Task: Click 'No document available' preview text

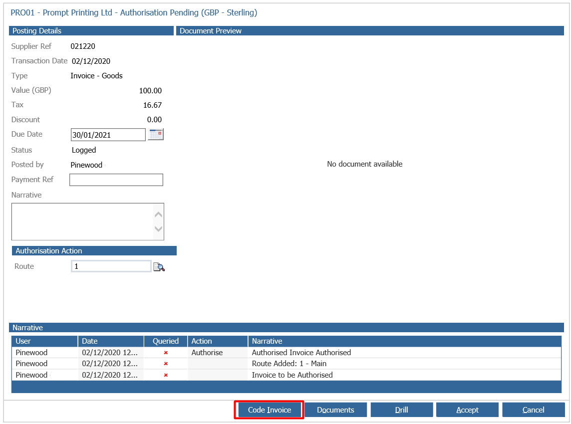Action: point(364,164)
